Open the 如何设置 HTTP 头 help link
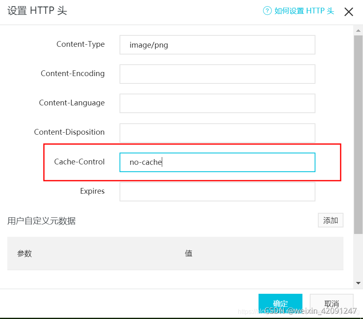Image resolution: width=363 pixels, height=319 pixels. click(x=304, y=11)
